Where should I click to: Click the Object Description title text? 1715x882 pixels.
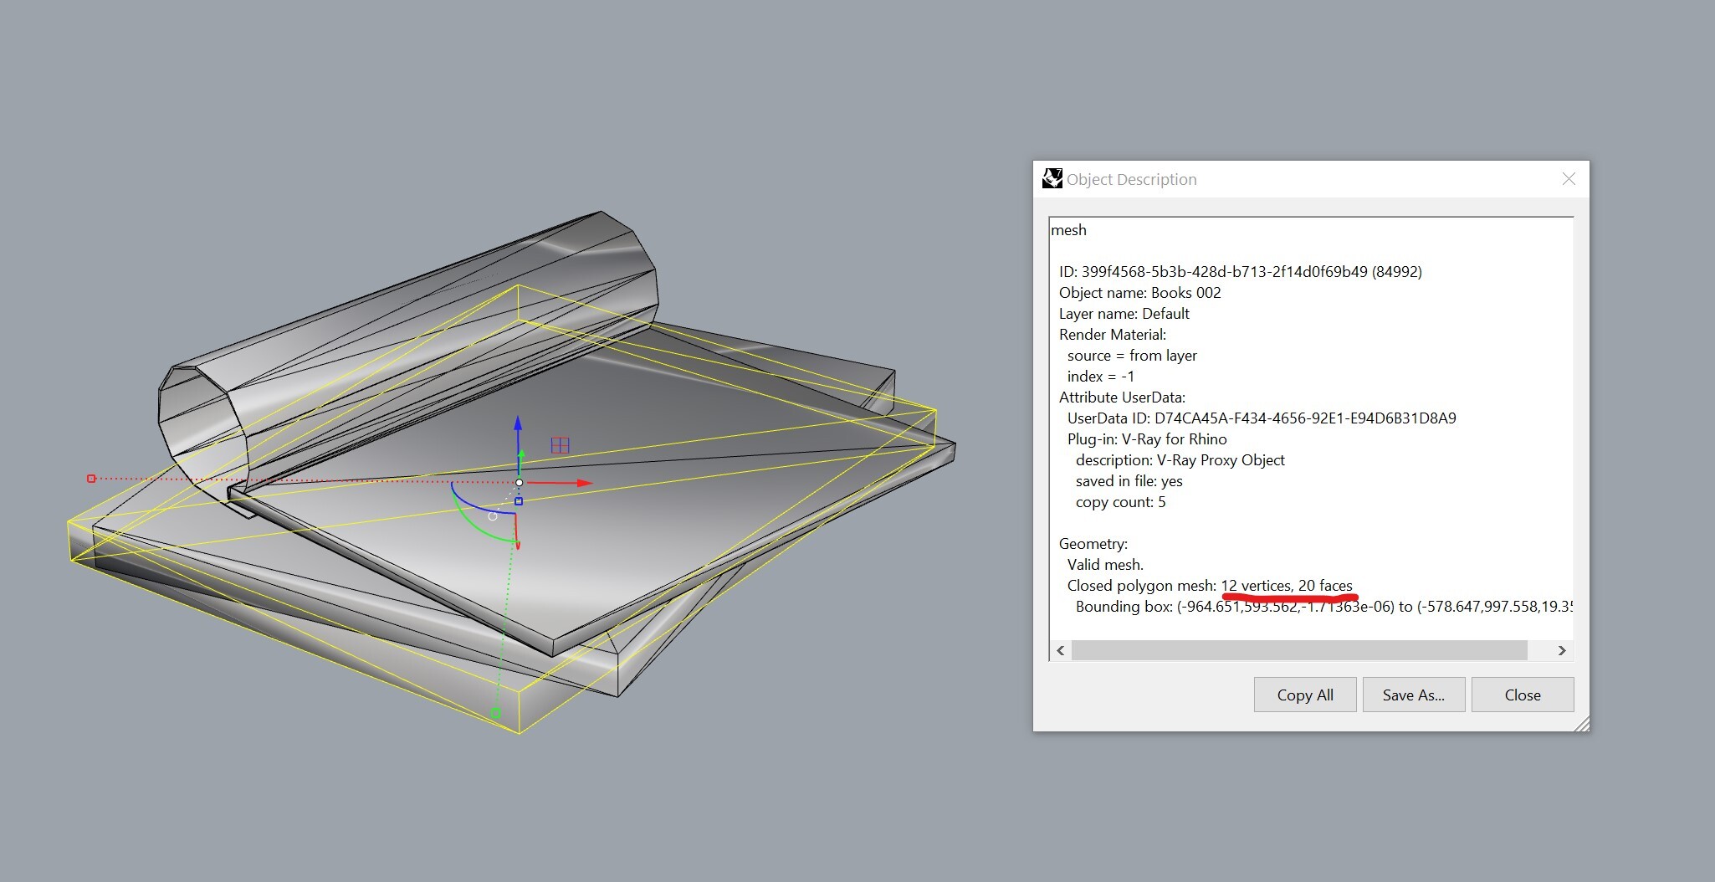tap(1131, 179)
